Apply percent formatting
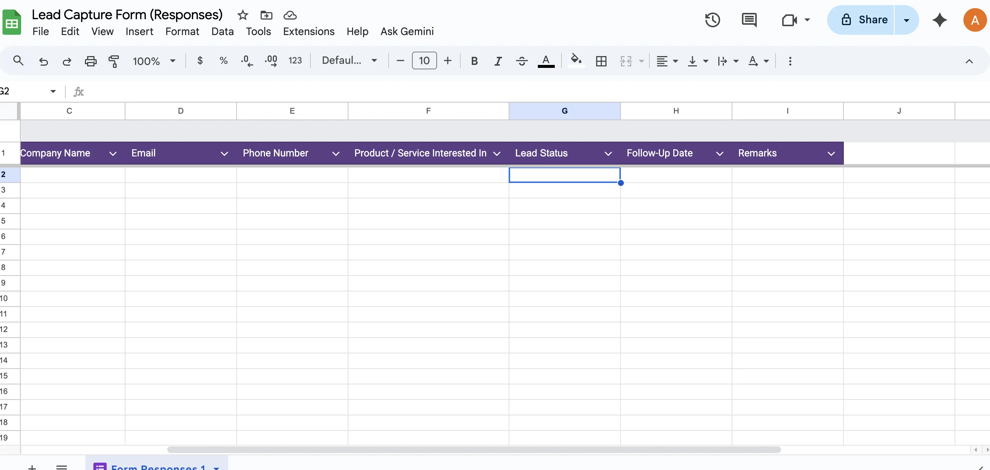 click(x=223, y=61)
